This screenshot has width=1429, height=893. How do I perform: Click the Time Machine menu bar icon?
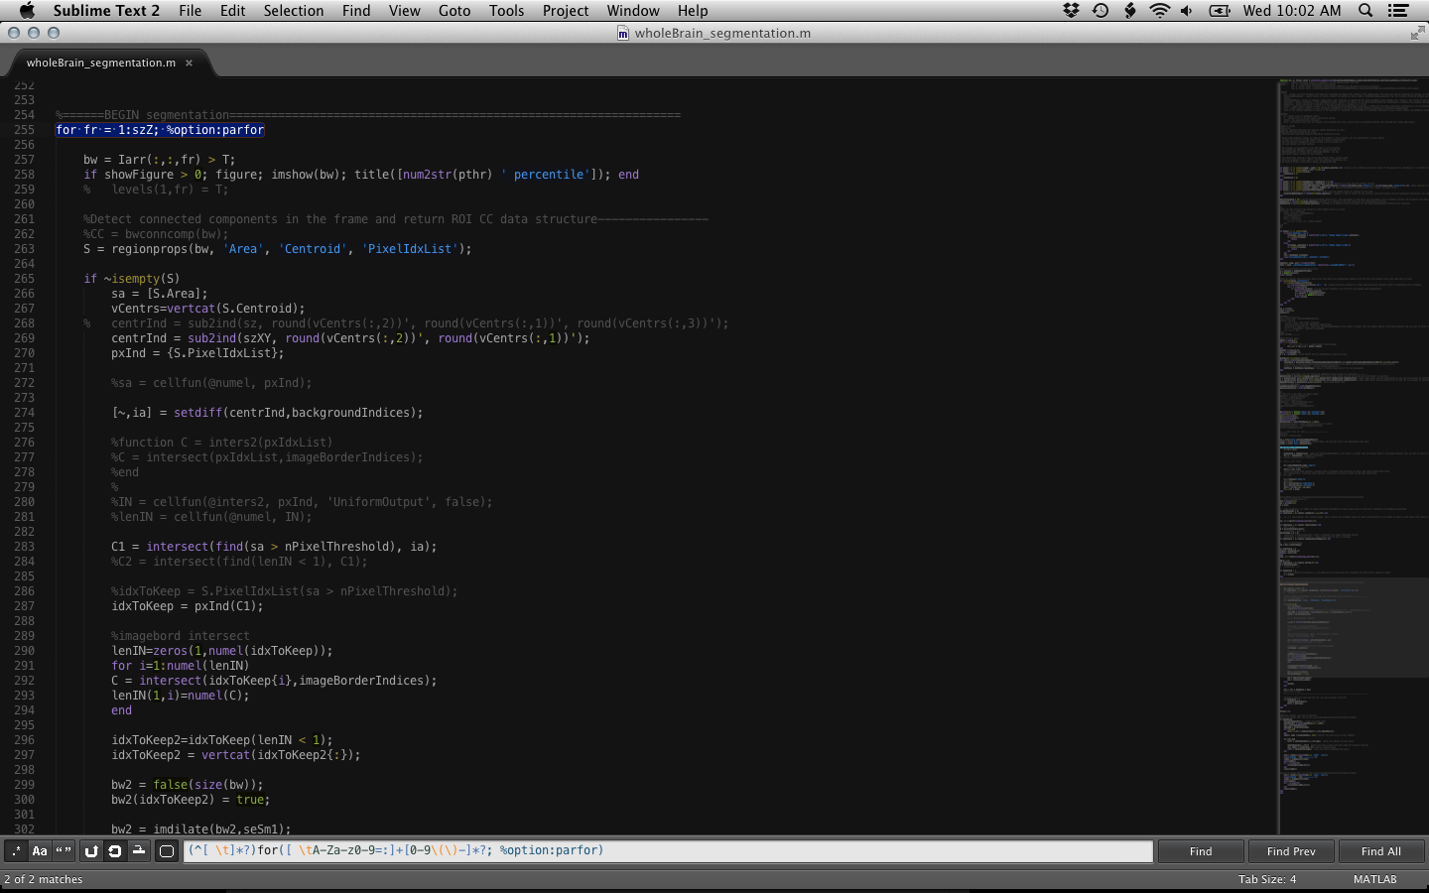(1101, 10)
